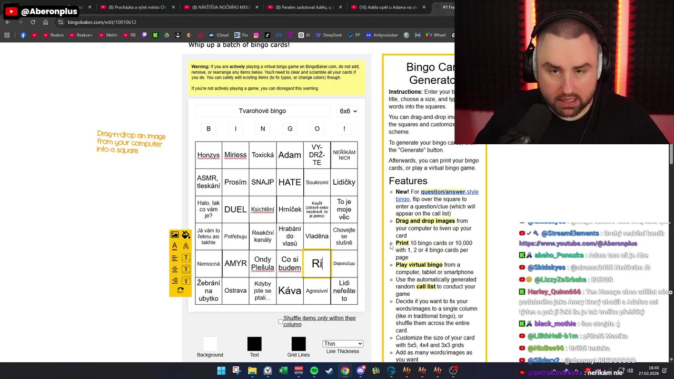Center-align the square text
674x379 pixels.
pos(175,270)
